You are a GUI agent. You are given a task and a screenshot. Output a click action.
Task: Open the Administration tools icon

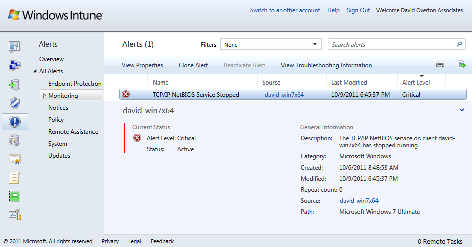pos(14,215)
